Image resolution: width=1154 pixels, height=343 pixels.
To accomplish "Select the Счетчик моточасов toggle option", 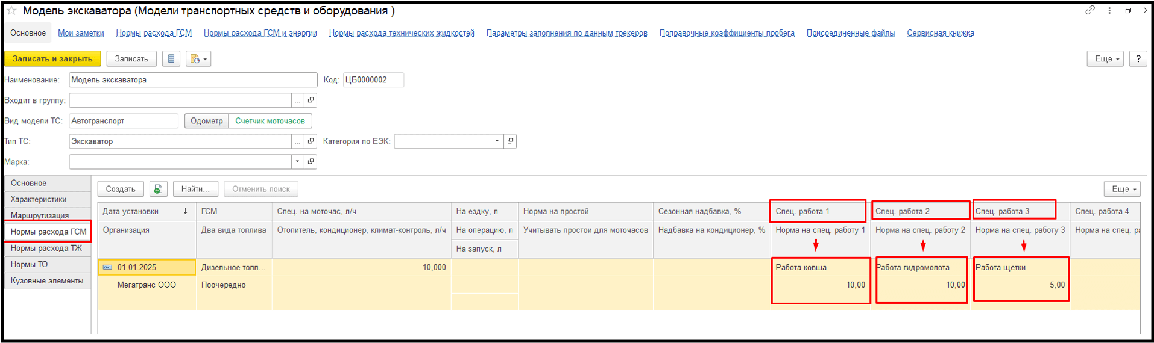I will tap(270, 121).
